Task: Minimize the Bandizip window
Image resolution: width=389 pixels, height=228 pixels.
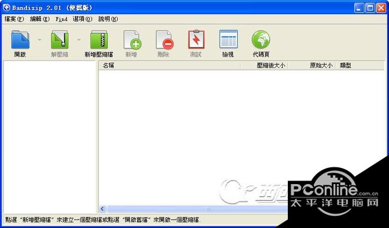Action: (358, 8)
